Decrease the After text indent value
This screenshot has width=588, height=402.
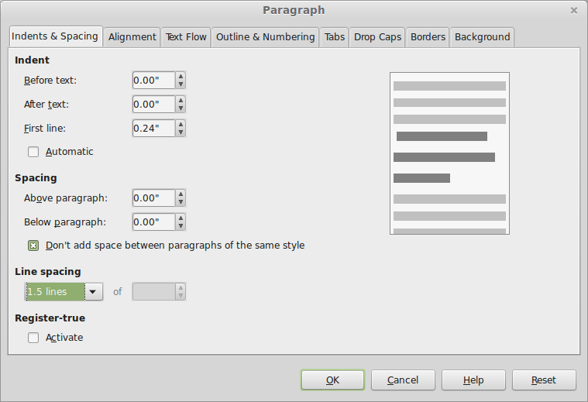click(x=181, y=108)
